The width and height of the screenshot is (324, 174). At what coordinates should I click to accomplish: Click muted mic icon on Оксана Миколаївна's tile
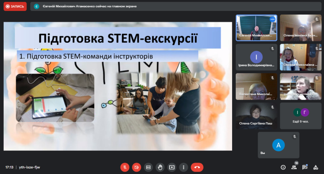pos(317,49)
